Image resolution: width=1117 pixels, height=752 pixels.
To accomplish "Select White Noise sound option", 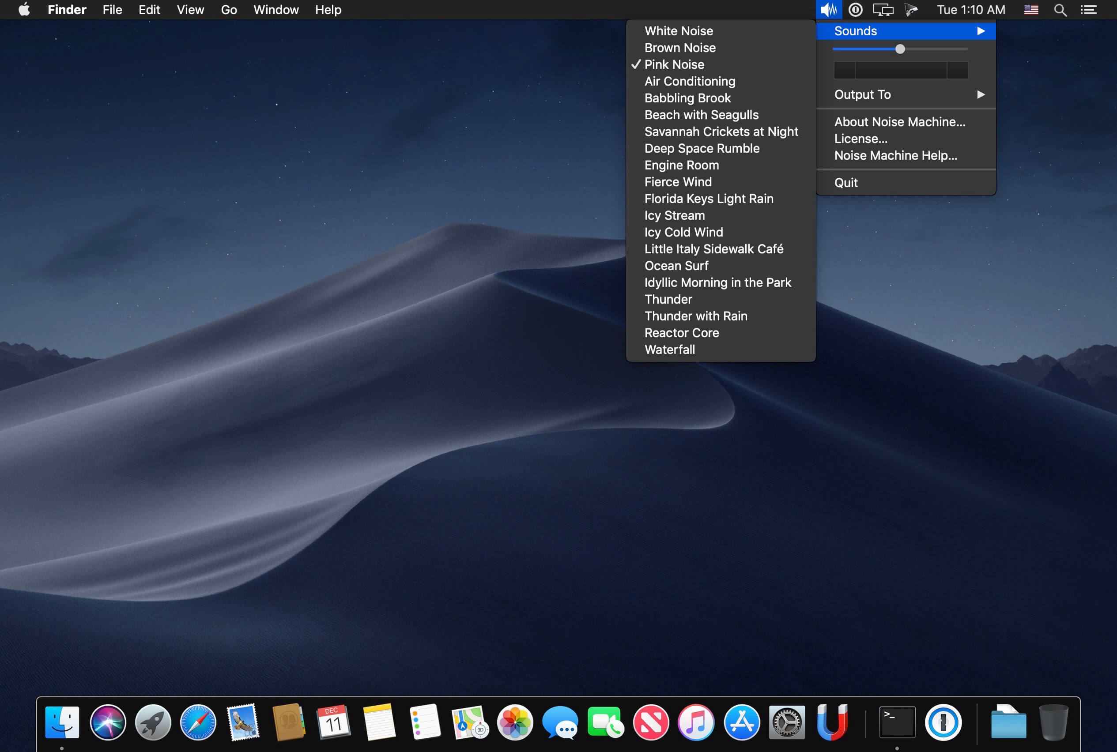I will pyautogui.click(x=679, y=31).
